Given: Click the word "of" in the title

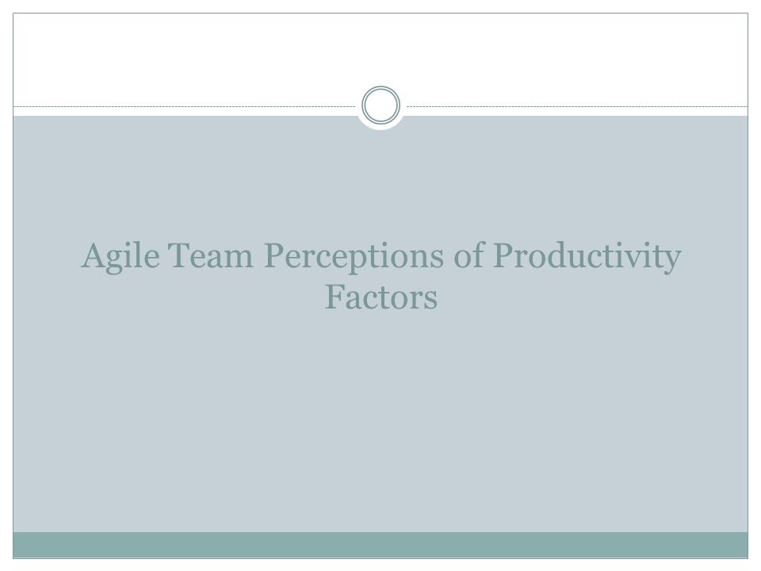Looking at the screenshot, I should pos(469,255).
